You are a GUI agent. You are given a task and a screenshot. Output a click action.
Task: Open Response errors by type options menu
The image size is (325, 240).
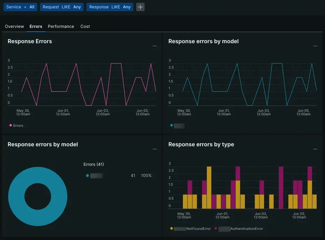tap(315, 149)
